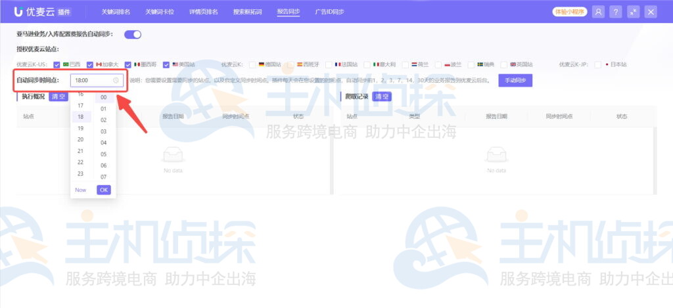Check the 日本站 site checkbox
The image size is (673, 308).
click(597, 65)
